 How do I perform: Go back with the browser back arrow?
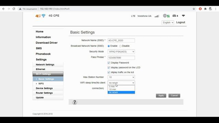[3, 9]
